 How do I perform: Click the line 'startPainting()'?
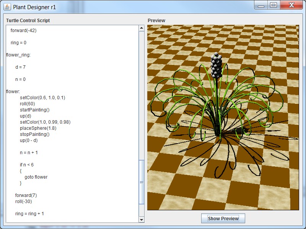tap(35, 110)
